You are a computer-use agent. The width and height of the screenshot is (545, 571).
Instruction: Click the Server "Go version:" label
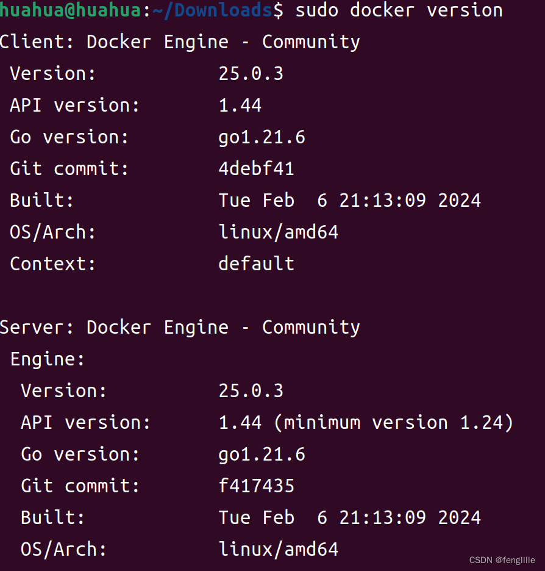80,454
